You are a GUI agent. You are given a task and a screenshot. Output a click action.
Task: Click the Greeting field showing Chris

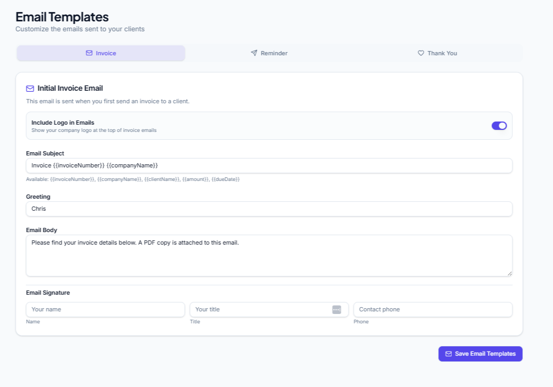269,209
